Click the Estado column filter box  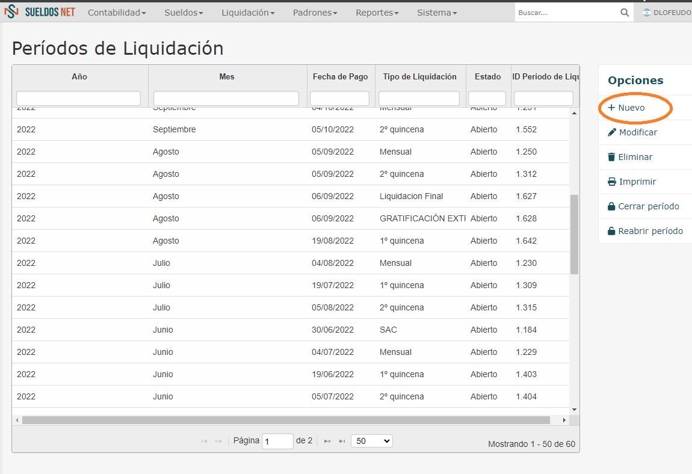tap(487, 98)
